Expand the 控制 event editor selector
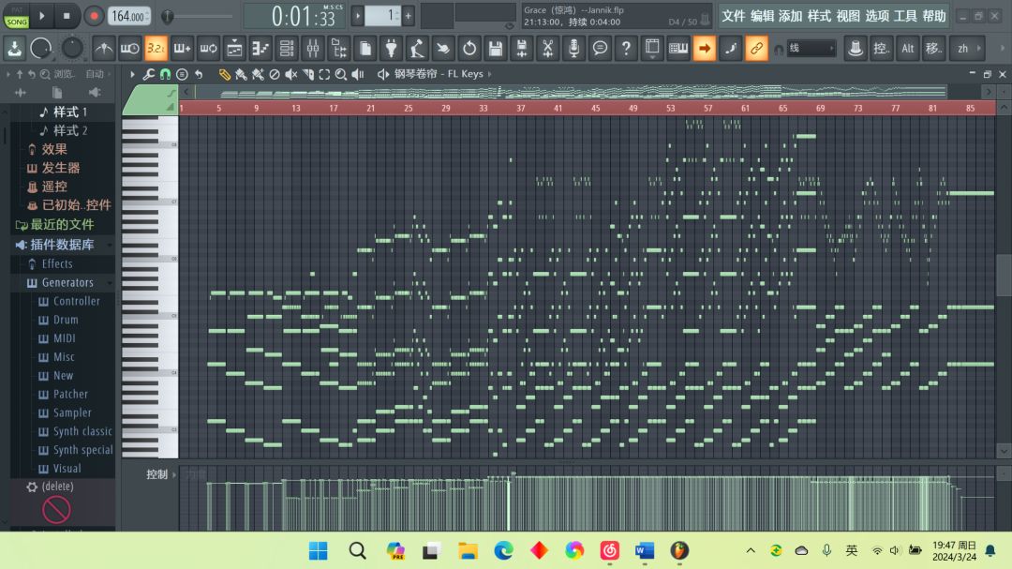This screenshot has width=1012, height=569. [x=159, y=474]
